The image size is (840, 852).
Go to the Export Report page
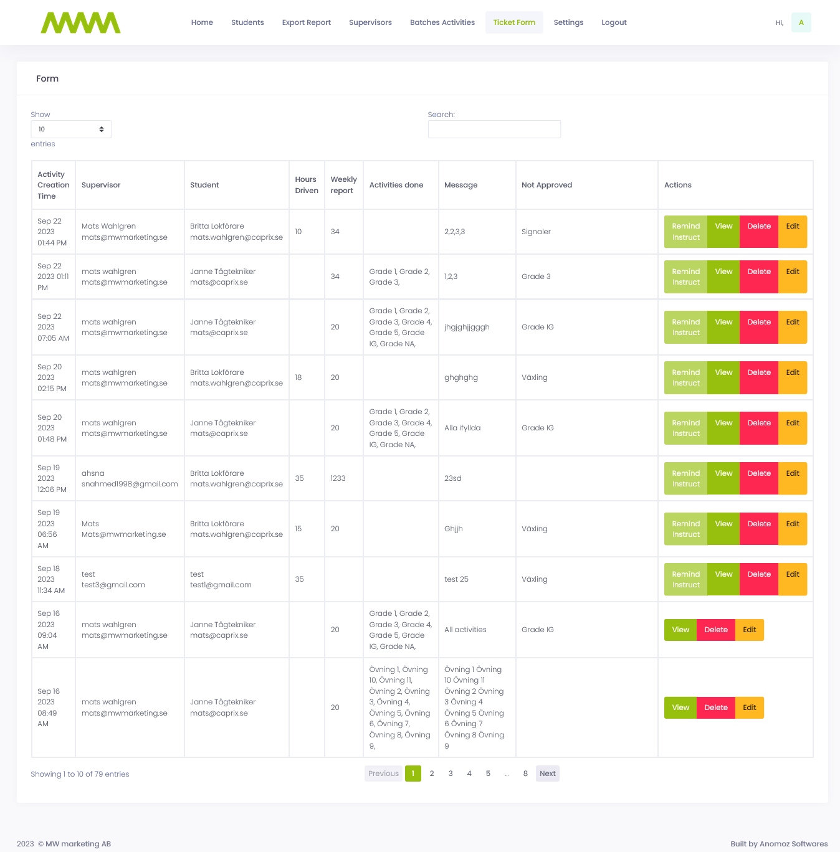tap(306, 22)
